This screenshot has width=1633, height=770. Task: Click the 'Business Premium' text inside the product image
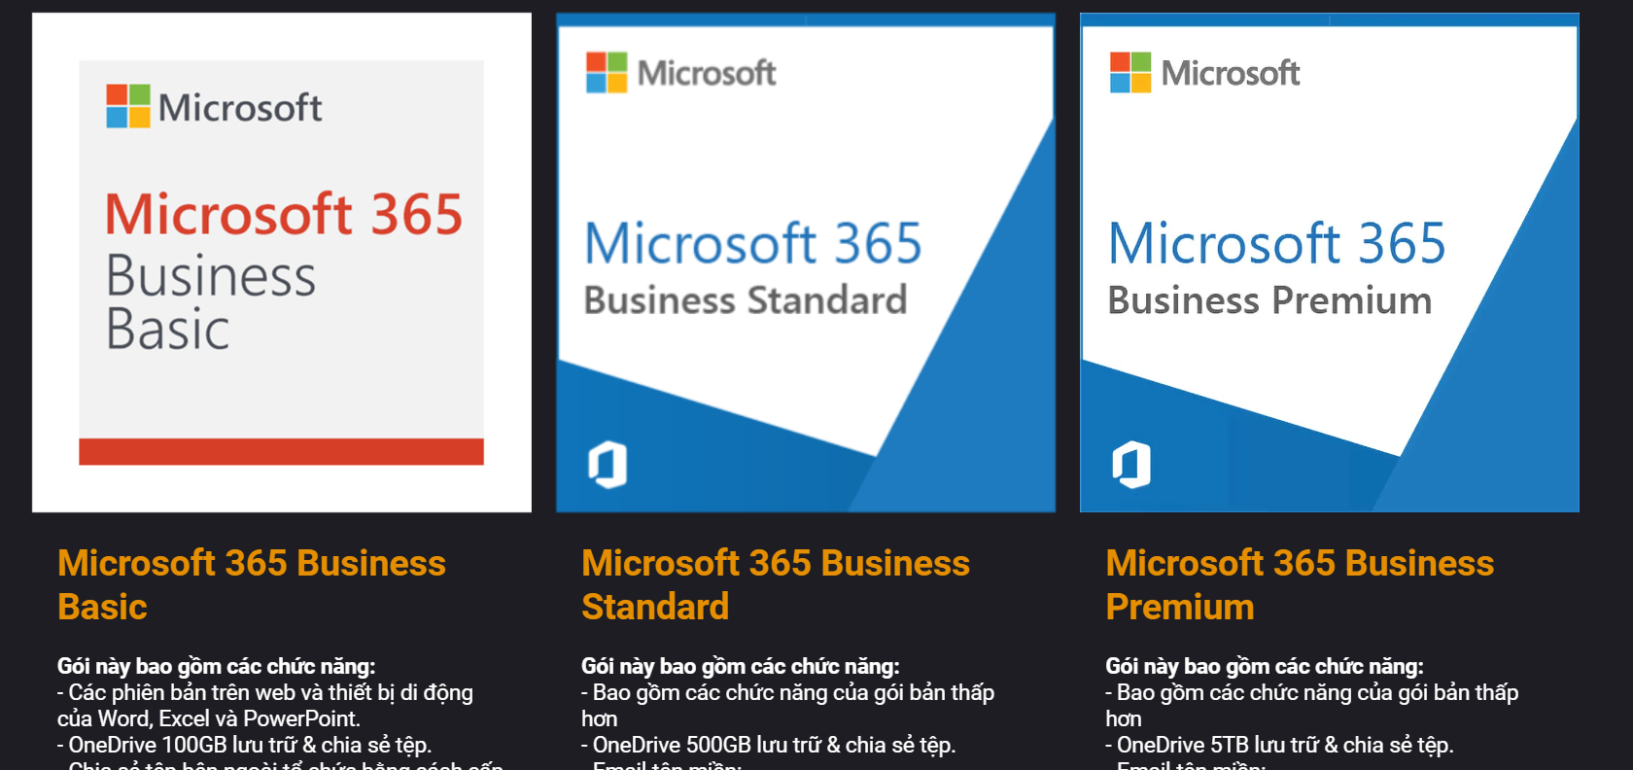tap(1269, 300)
